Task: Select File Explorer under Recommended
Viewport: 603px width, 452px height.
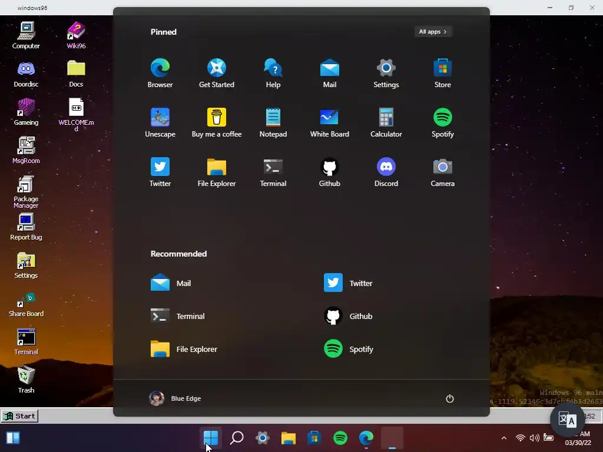Action: click(x=184, y=349)
